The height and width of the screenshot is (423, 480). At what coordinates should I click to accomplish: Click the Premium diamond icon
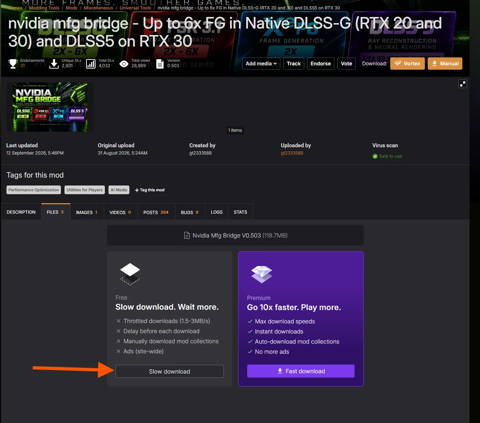tap(262, 274)
